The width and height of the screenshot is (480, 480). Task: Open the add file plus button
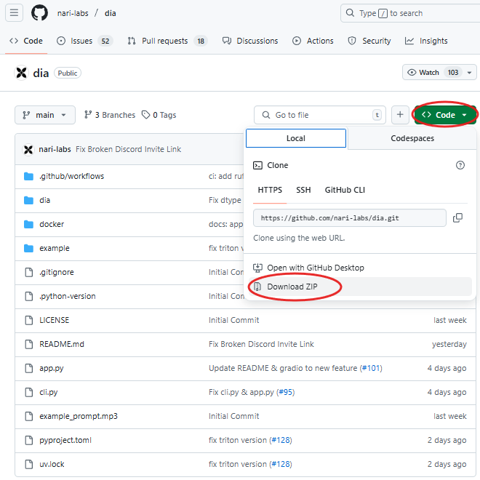[x=400, y=115]
